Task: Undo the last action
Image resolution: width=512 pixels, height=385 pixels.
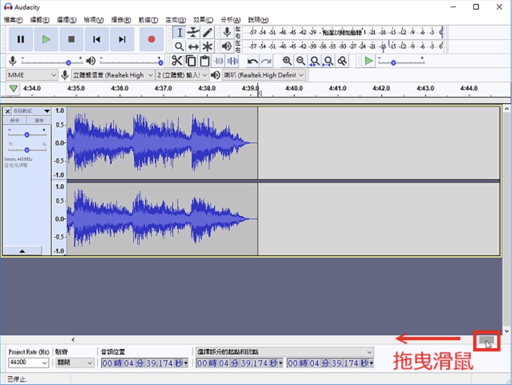Action: [252, 61]
